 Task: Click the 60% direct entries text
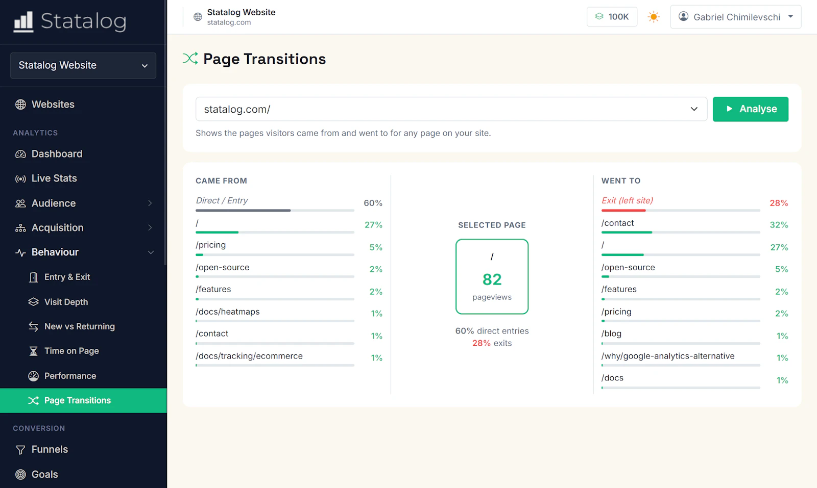[x=492, y=331]
